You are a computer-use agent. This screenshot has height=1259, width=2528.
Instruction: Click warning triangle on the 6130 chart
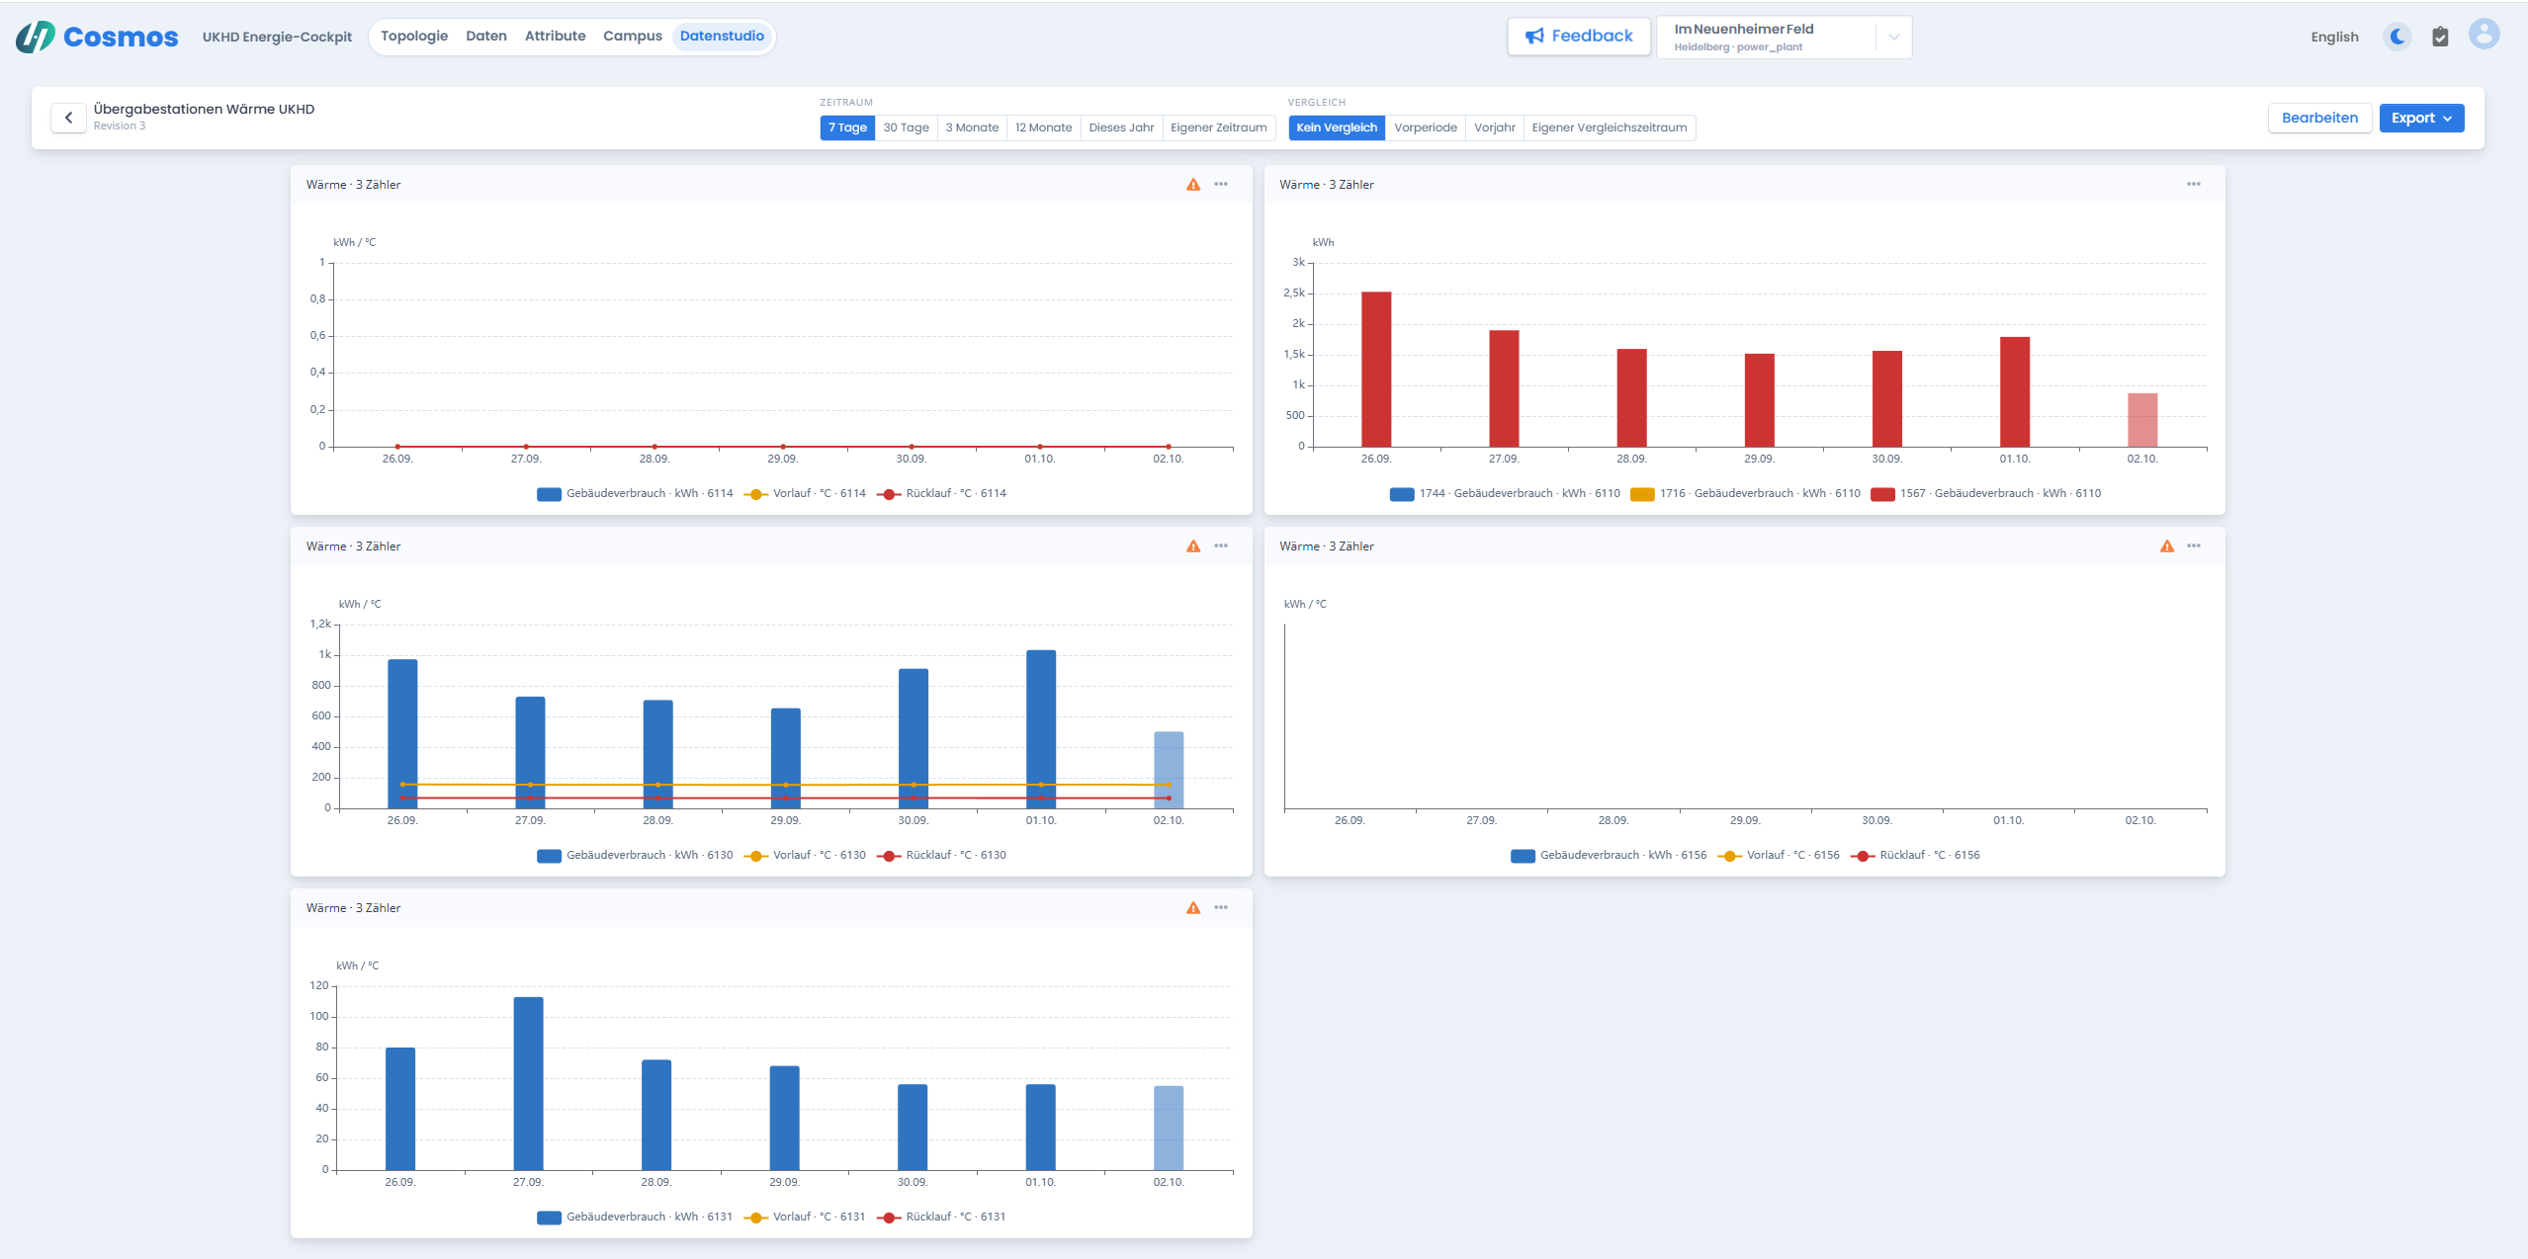1193,546
